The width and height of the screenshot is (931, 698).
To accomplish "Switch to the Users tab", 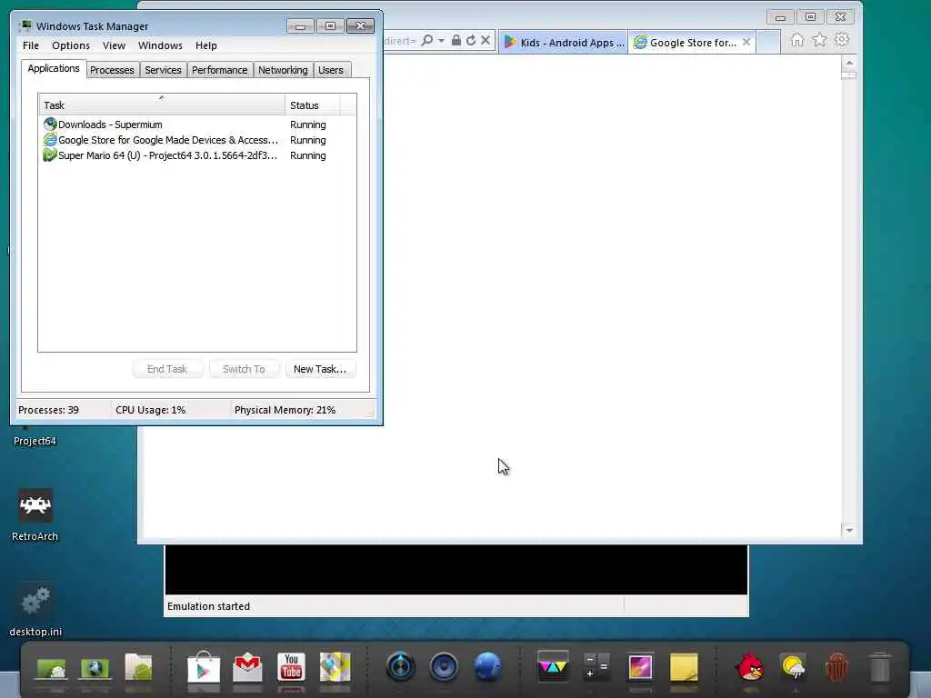I will tap(331, 70).
